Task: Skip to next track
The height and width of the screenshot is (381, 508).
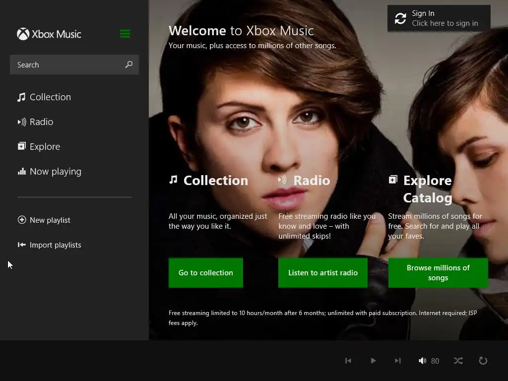Action: tap(398, 361)
